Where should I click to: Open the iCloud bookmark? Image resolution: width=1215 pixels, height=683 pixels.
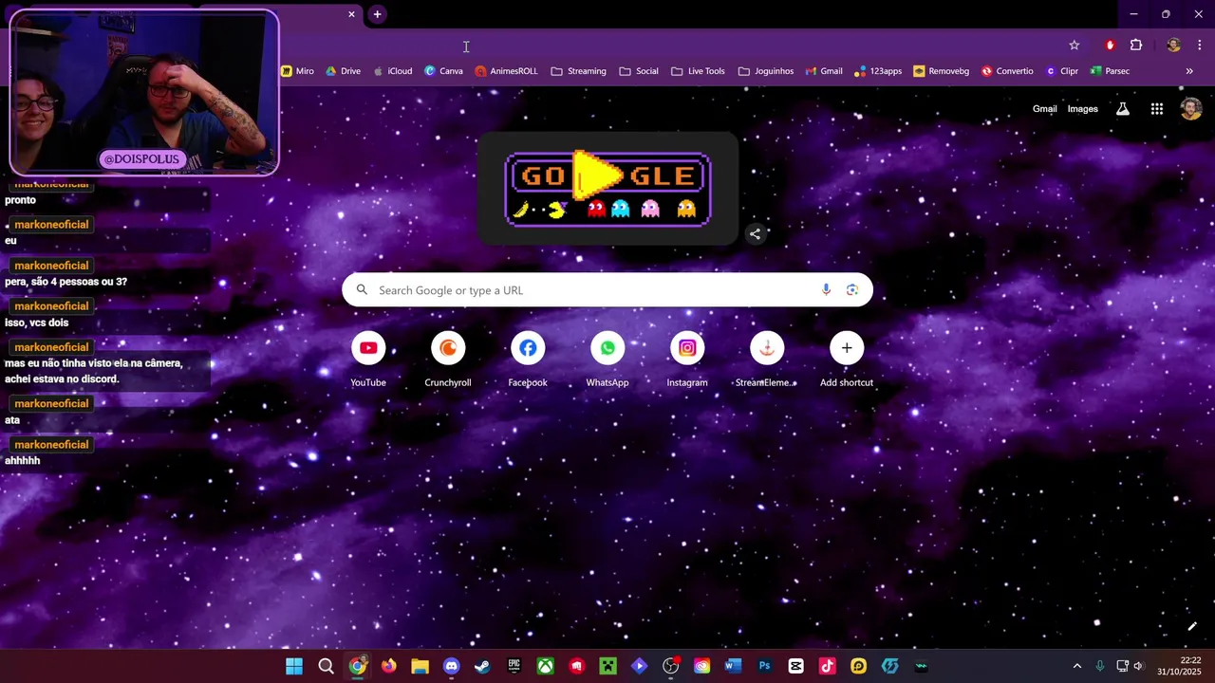[393, 71]
